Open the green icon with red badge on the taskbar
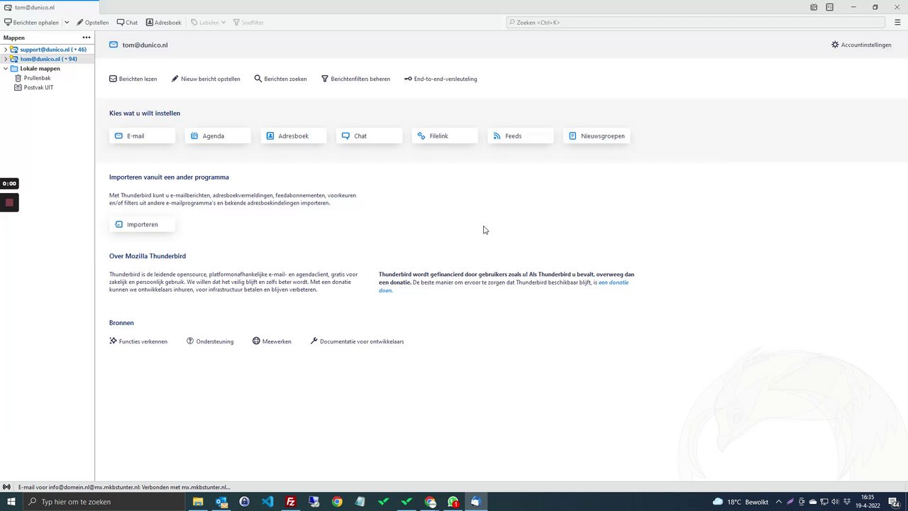The width and height of the screenshot is (908, 511). click(x=453, y=502)
